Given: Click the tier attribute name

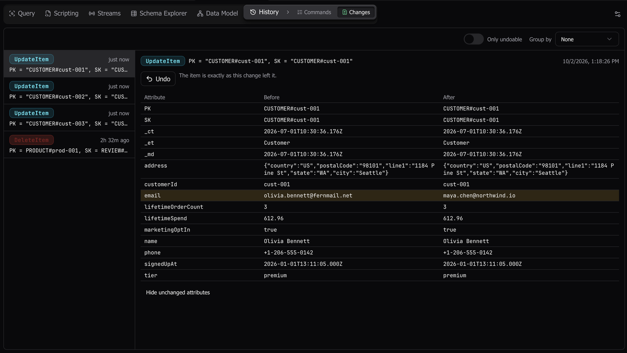Looking at the screenshot, I should 151,275.
